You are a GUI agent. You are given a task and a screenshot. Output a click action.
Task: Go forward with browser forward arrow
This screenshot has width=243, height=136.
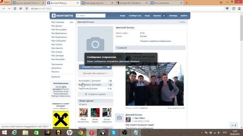9,9
